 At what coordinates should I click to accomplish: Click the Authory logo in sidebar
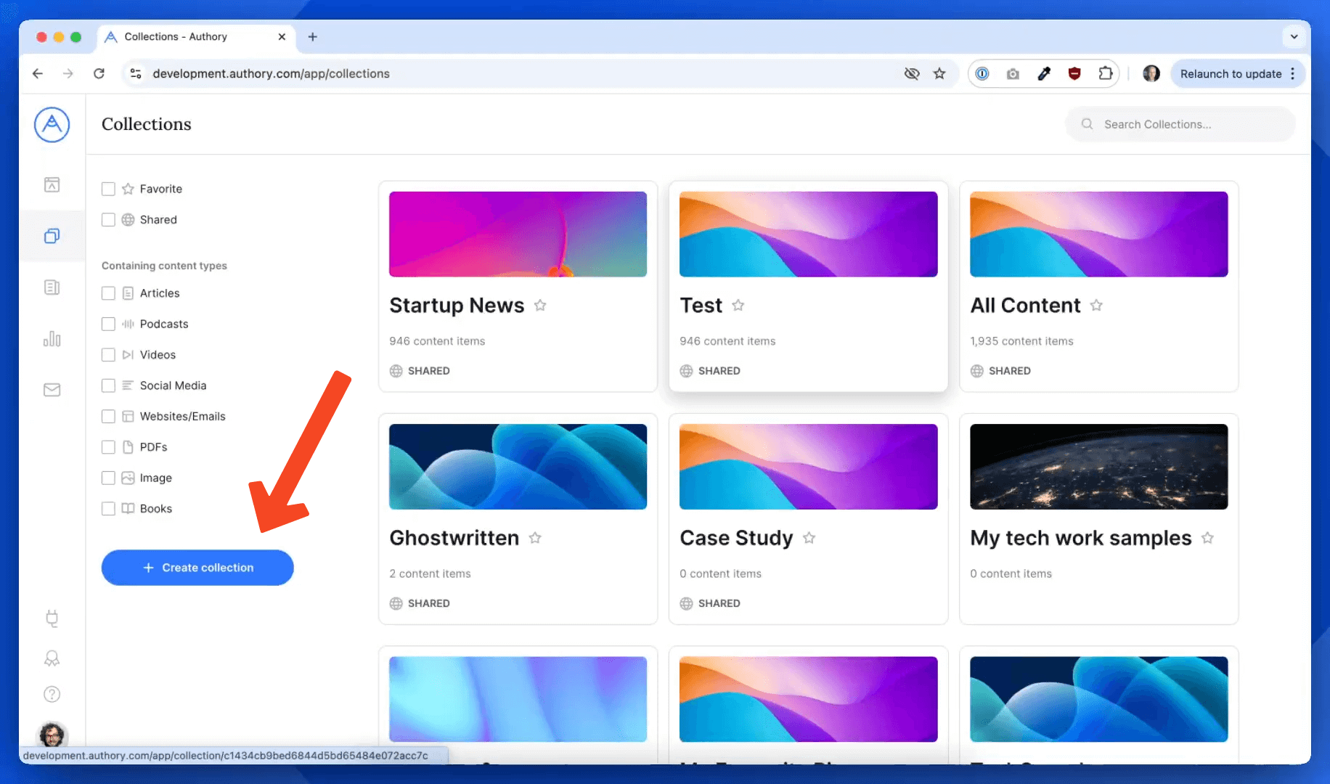coord(52,125)
